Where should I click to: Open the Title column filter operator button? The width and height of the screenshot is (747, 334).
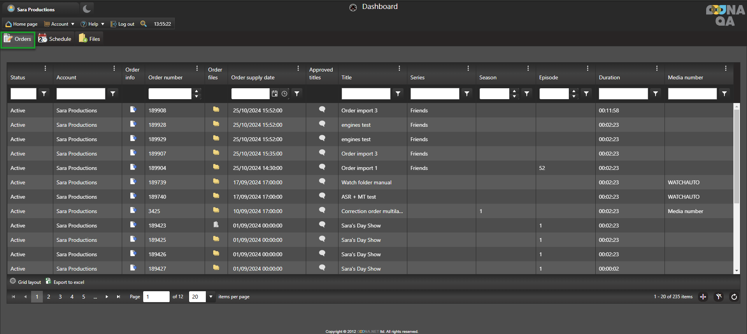398,94
